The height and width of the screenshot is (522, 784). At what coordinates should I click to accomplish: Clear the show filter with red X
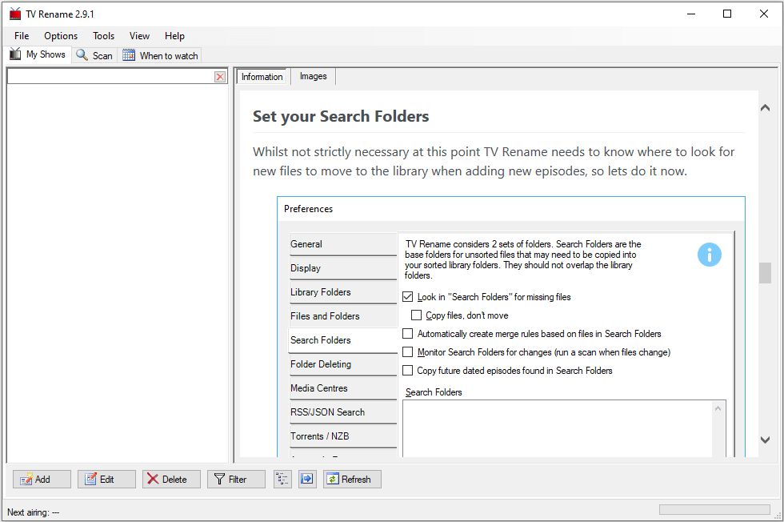220,77
